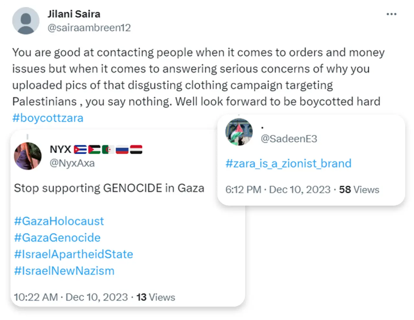The width and height of the screenshot is (414, 320).
Task: Open the three-dot more options menu
Action: 391,14
